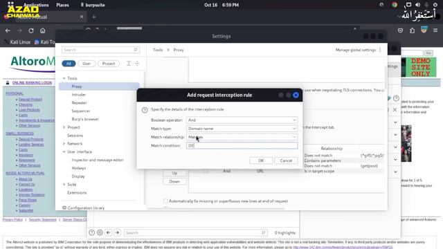This screenshot has width=443, height=249.
Task: Confirm the rule with the OK button
Action: pyautogui.click(x=261, y=160)
